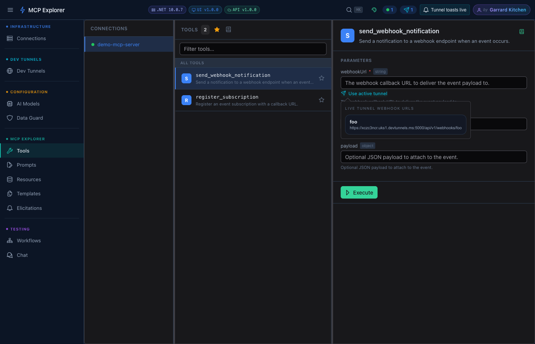
Task: Open Data Guard in the sidebar
Action: pyautogui.click(x=42, y=118)
